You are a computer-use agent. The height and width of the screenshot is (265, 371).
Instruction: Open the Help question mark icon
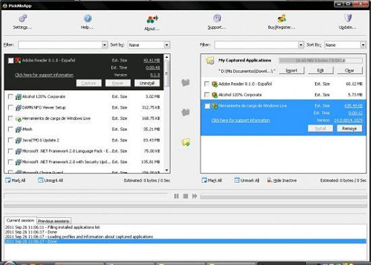(88, 18)
